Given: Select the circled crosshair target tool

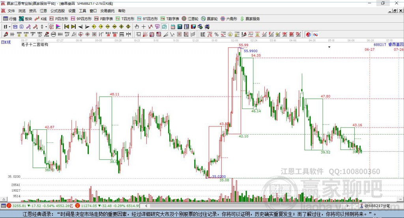Looking at the screenshot, I should (80, 35).
